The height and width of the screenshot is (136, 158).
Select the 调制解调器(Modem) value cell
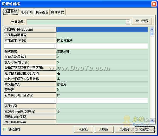click(x=102, y=30)
